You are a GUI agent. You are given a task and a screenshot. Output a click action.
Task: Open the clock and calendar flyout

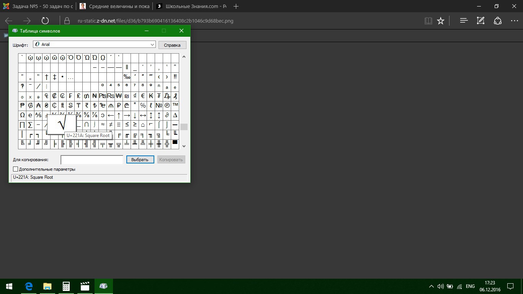pos(490,286)
